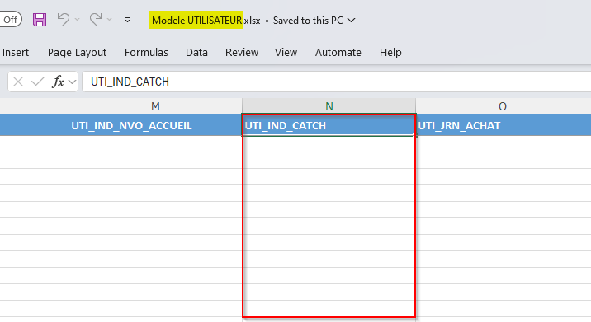Switch to the Data tab

point(196,52)
